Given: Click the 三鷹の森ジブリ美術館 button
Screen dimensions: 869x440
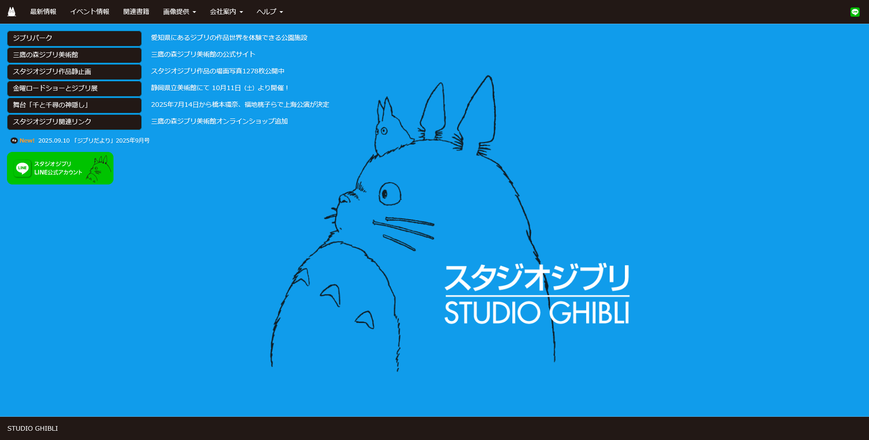Looking at the screenshot, I should 74,55.
